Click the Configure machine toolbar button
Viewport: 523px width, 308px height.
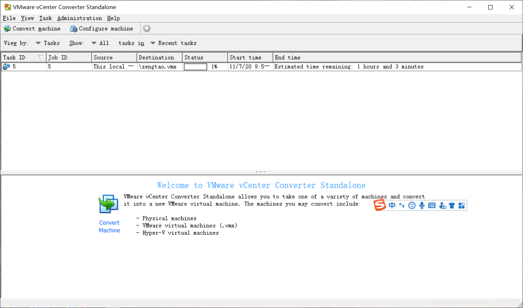pos(102,29)
